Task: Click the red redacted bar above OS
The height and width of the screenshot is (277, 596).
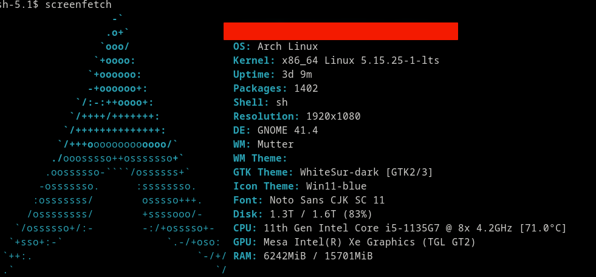Action: tap(341, 31)
